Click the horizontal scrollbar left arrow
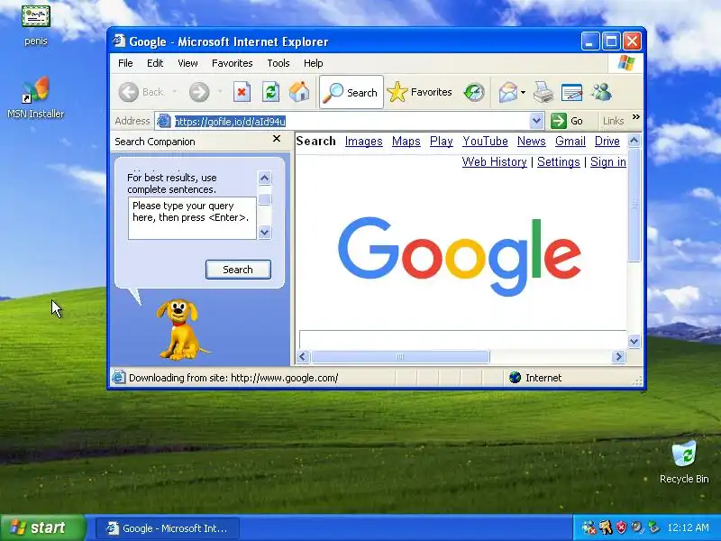 (303, 356)
